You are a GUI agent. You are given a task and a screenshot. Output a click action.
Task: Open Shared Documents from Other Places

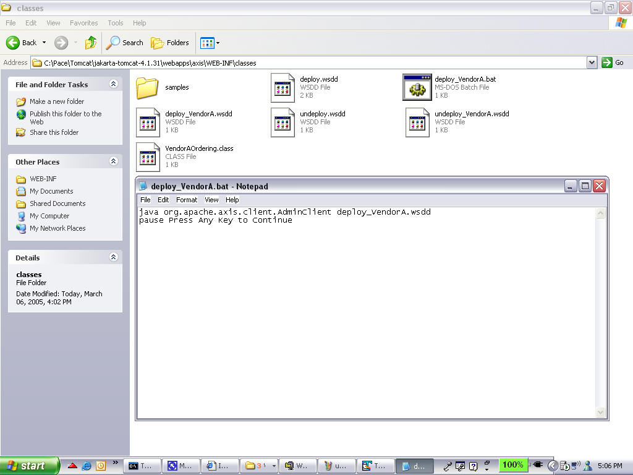coord(57,203)
